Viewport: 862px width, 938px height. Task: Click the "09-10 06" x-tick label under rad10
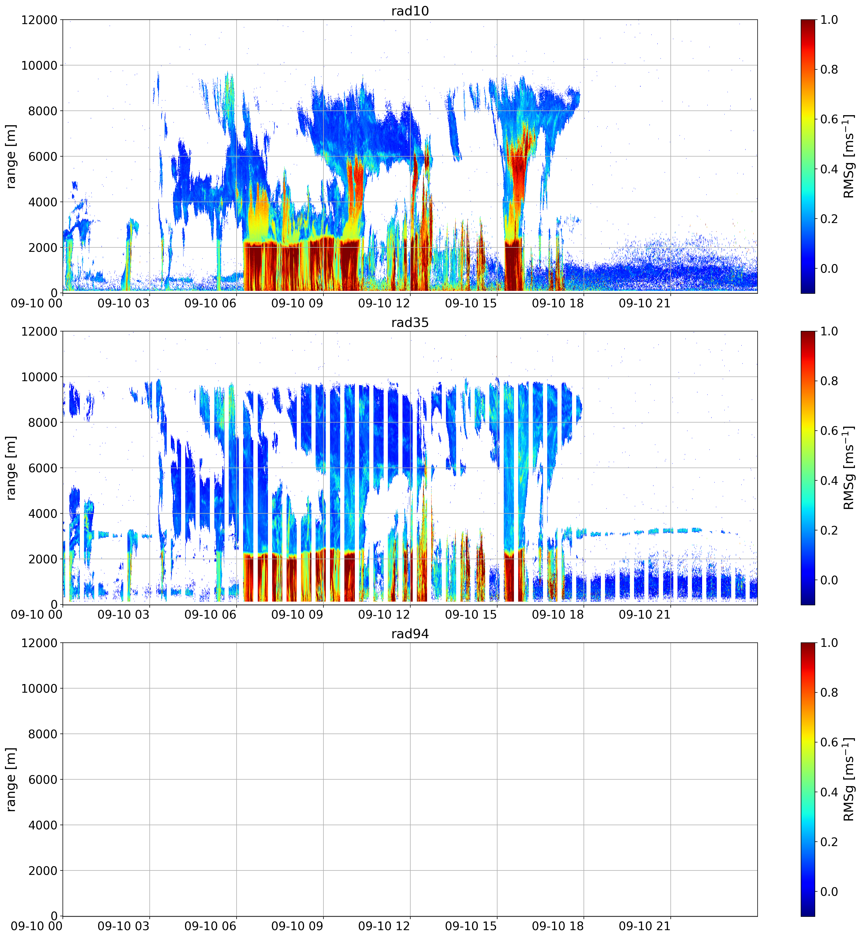click(x=210, y=303)
